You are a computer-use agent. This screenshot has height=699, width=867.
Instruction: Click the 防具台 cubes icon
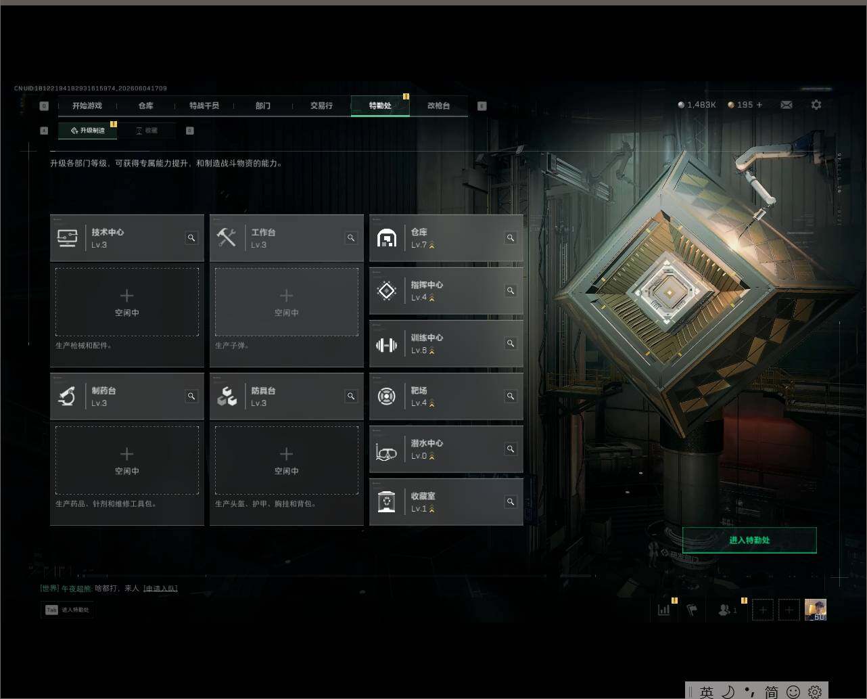pos(227,397)
